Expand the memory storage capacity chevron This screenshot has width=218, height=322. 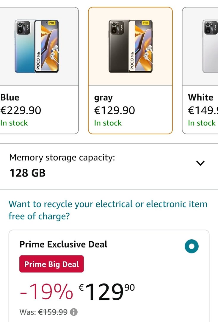click(x=200, y=163)
